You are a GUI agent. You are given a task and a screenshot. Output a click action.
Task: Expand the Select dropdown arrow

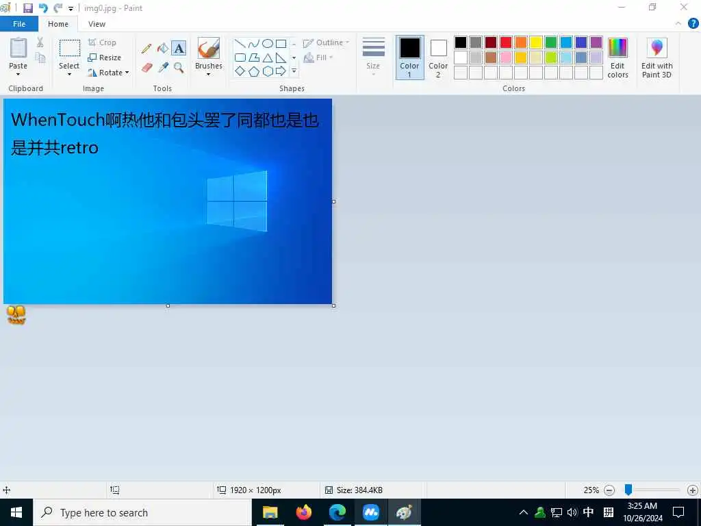69,74
